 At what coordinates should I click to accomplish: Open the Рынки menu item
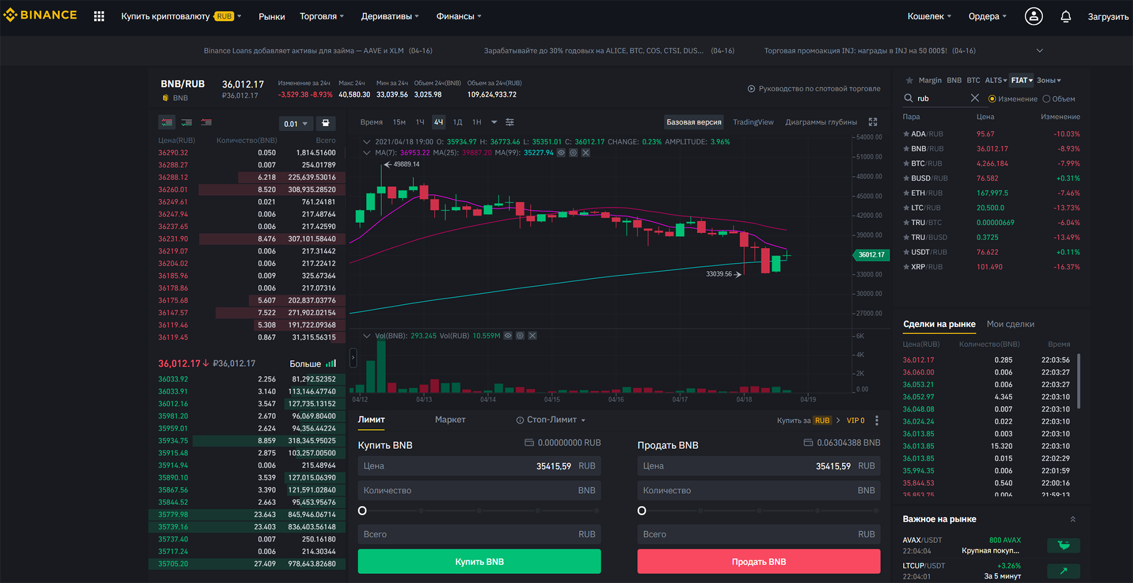click(272, 16)
